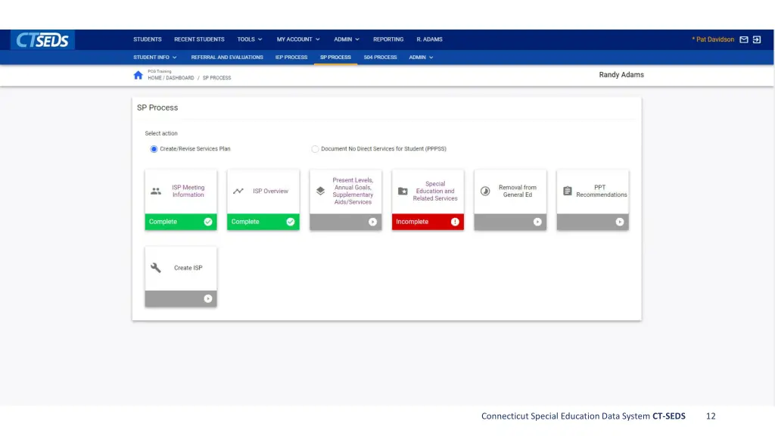Expand the Student Info dropdown
Screen dimensions: 775x436
click(x=155, y=58)
